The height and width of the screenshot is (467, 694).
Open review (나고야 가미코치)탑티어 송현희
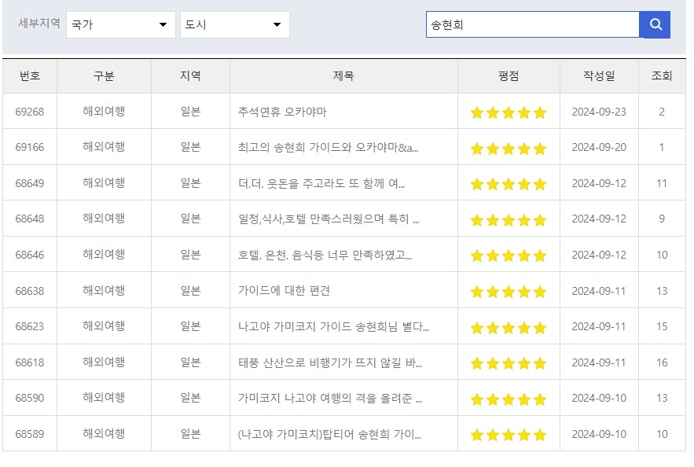click(329, 434)
